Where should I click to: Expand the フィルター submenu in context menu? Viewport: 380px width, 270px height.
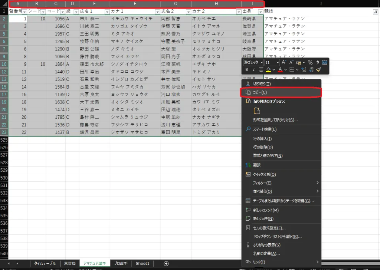pos(281,183)
